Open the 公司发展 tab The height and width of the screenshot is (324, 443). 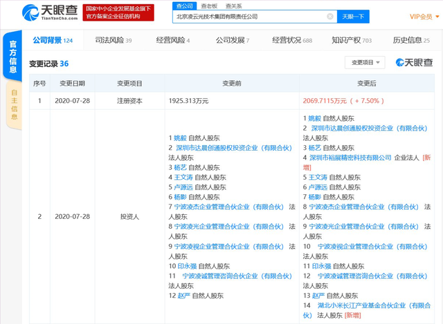[233, 40]
